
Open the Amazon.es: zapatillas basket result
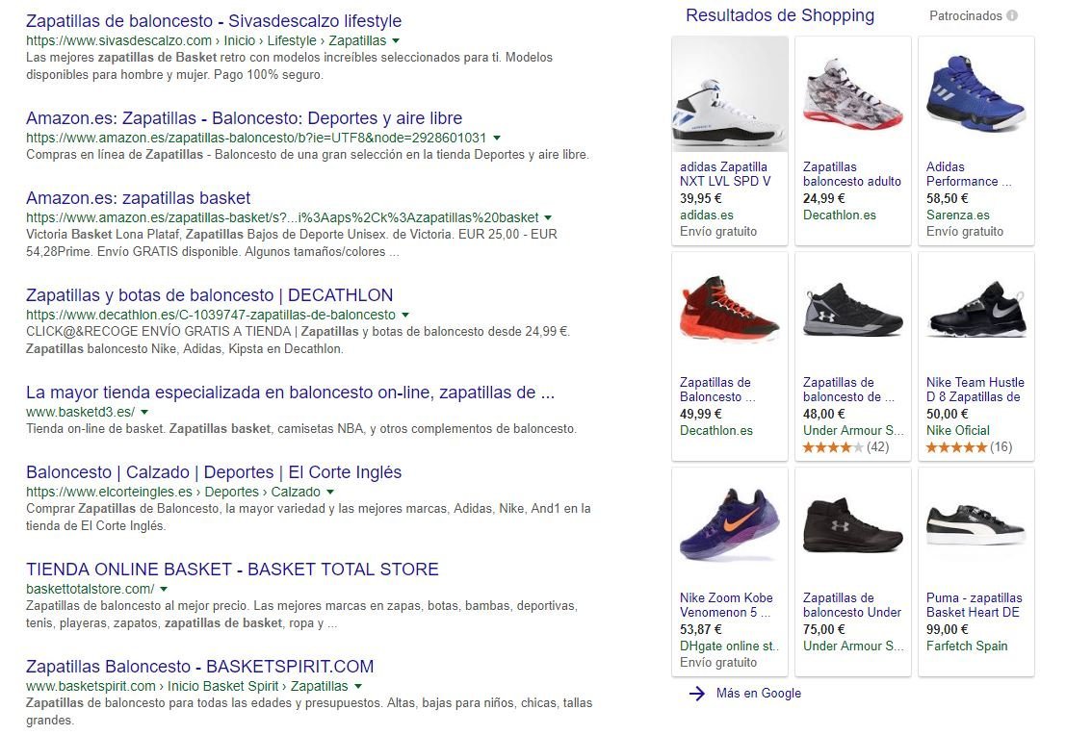[138, 198]
